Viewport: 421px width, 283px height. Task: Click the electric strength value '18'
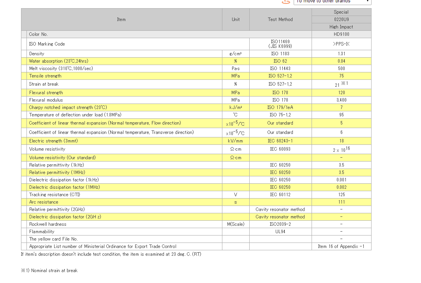[x=341, y=141]
